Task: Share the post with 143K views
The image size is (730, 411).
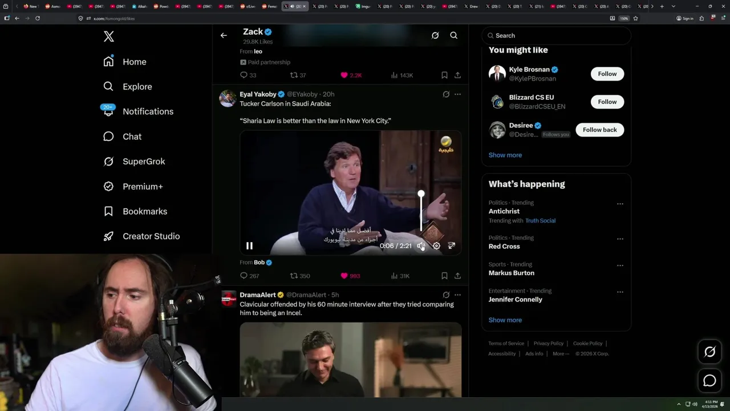Action: [x=457, y=75]
